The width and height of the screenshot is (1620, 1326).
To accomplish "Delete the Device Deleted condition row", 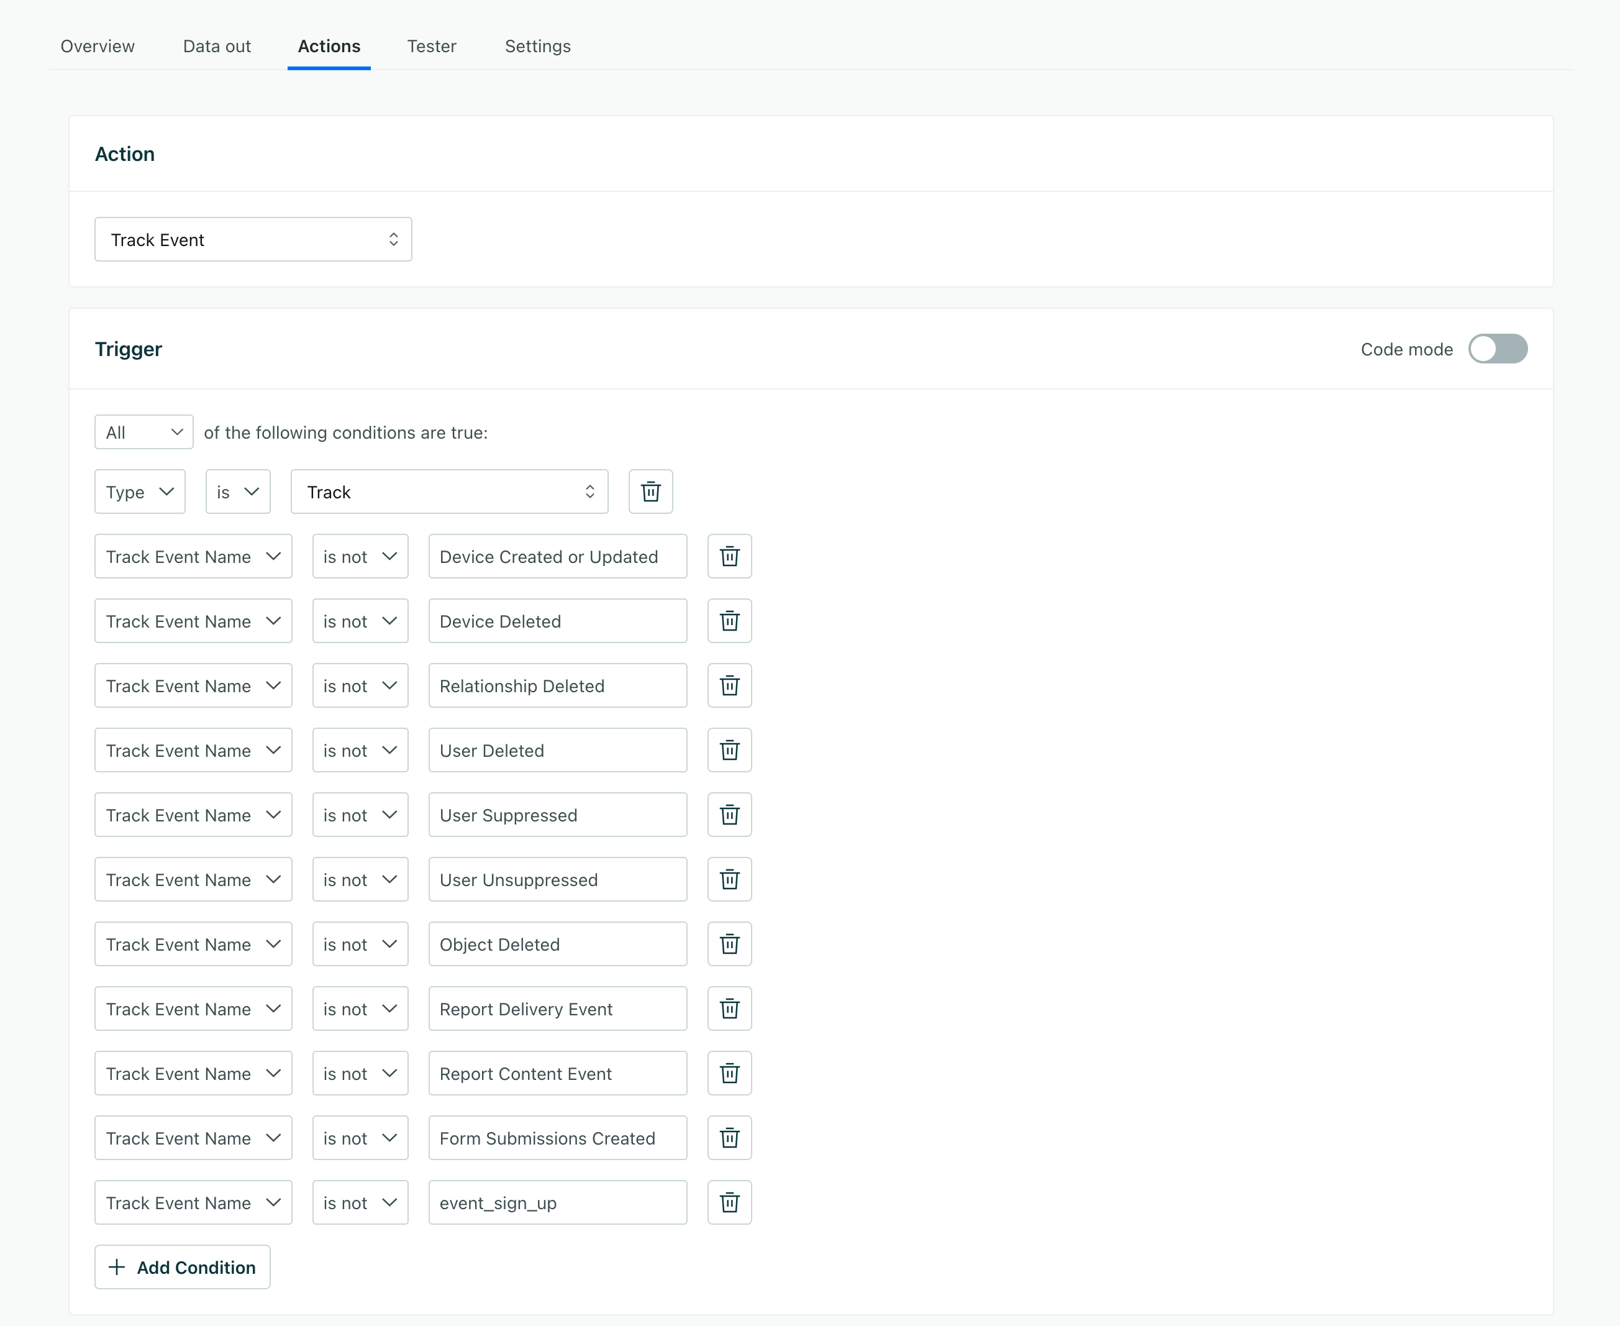I will [729, 621].
